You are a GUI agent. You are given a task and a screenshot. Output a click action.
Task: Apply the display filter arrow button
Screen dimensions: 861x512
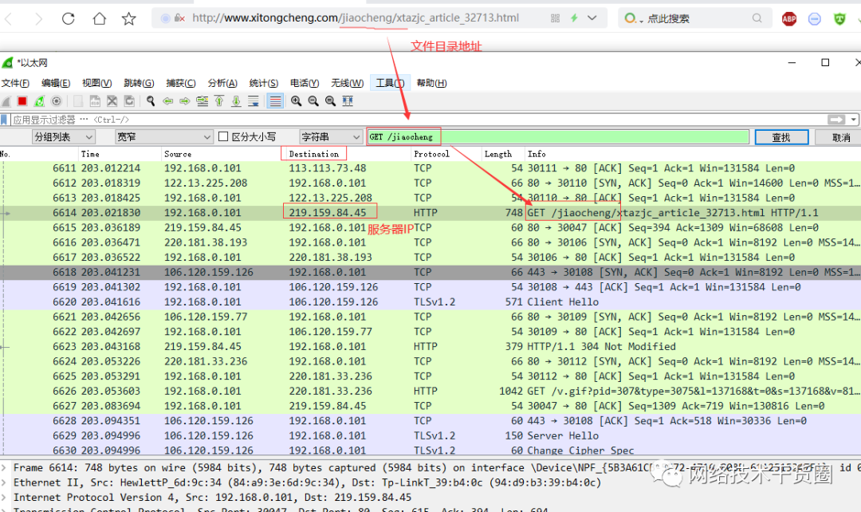[x=836, y=119]
